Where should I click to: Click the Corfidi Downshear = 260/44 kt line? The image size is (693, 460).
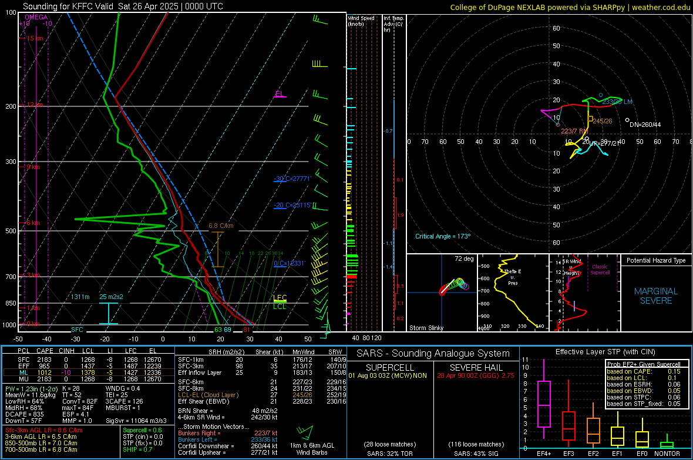point(228,446)
